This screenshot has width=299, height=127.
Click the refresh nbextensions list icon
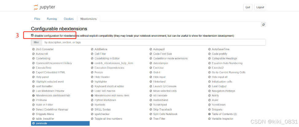(263, 25)
